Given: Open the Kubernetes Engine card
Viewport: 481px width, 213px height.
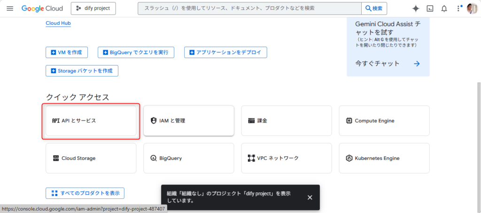Looking at the screenshot, I should (x=384, y=158).
